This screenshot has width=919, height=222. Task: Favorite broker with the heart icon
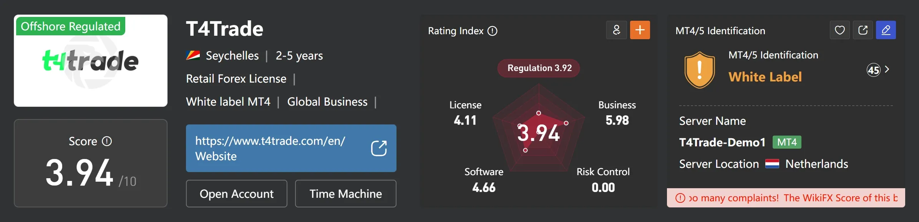840,30
